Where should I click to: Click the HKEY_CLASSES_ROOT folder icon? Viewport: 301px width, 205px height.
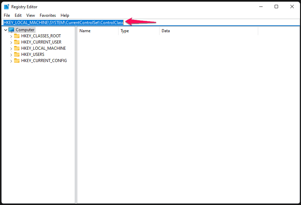click(17, 36)
